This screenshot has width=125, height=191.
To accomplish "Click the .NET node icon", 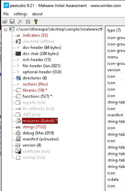I will 18,115.
